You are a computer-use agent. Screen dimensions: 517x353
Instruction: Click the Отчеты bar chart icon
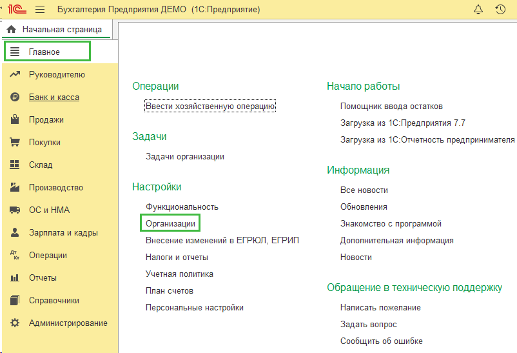click(x=15, y=277)
